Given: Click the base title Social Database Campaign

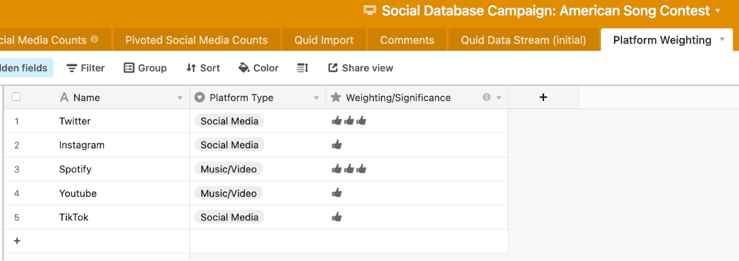Looking at the screenshot, I should [546, 11].
